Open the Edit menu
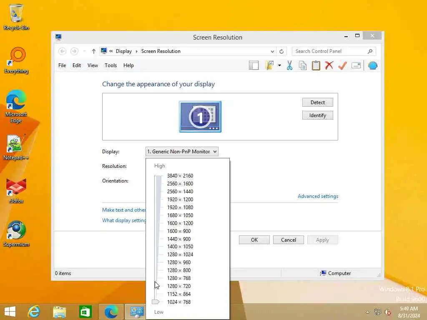 [x=77, y=65]
